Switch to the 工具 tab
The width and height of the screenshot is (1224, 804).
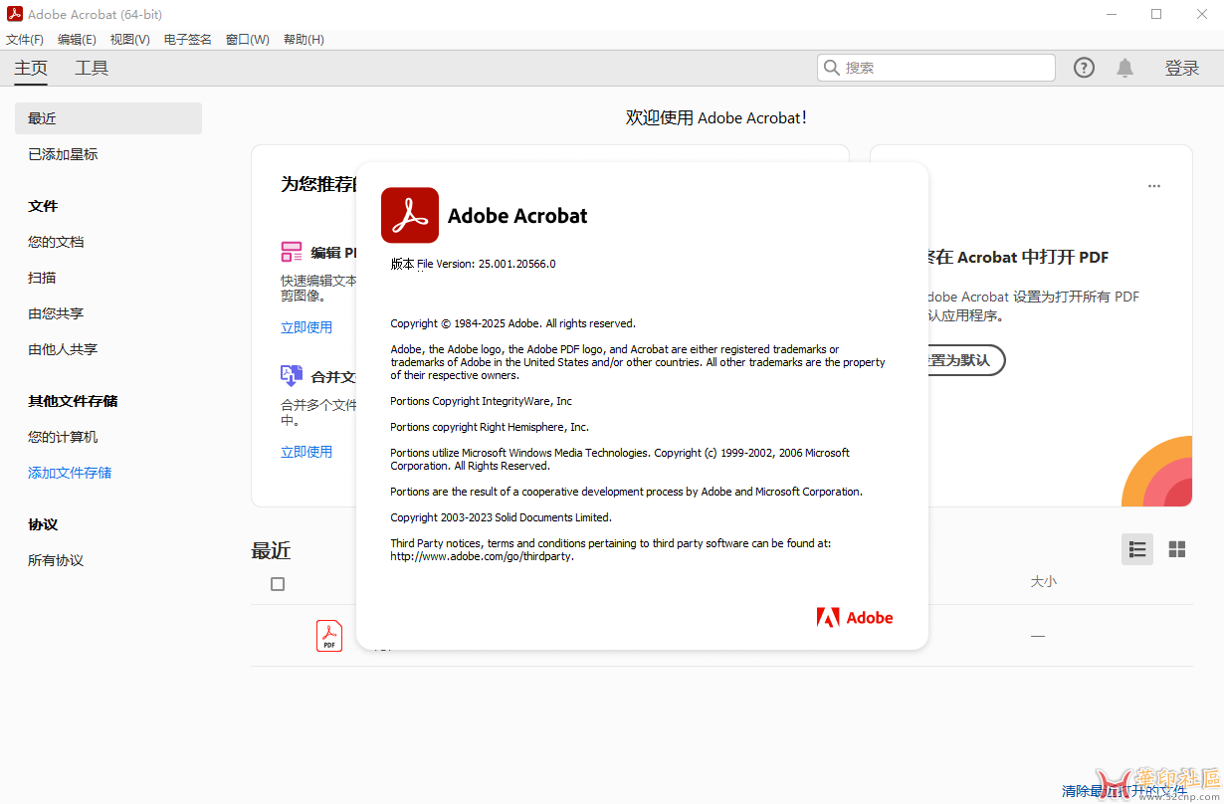[x=92, y=68]
